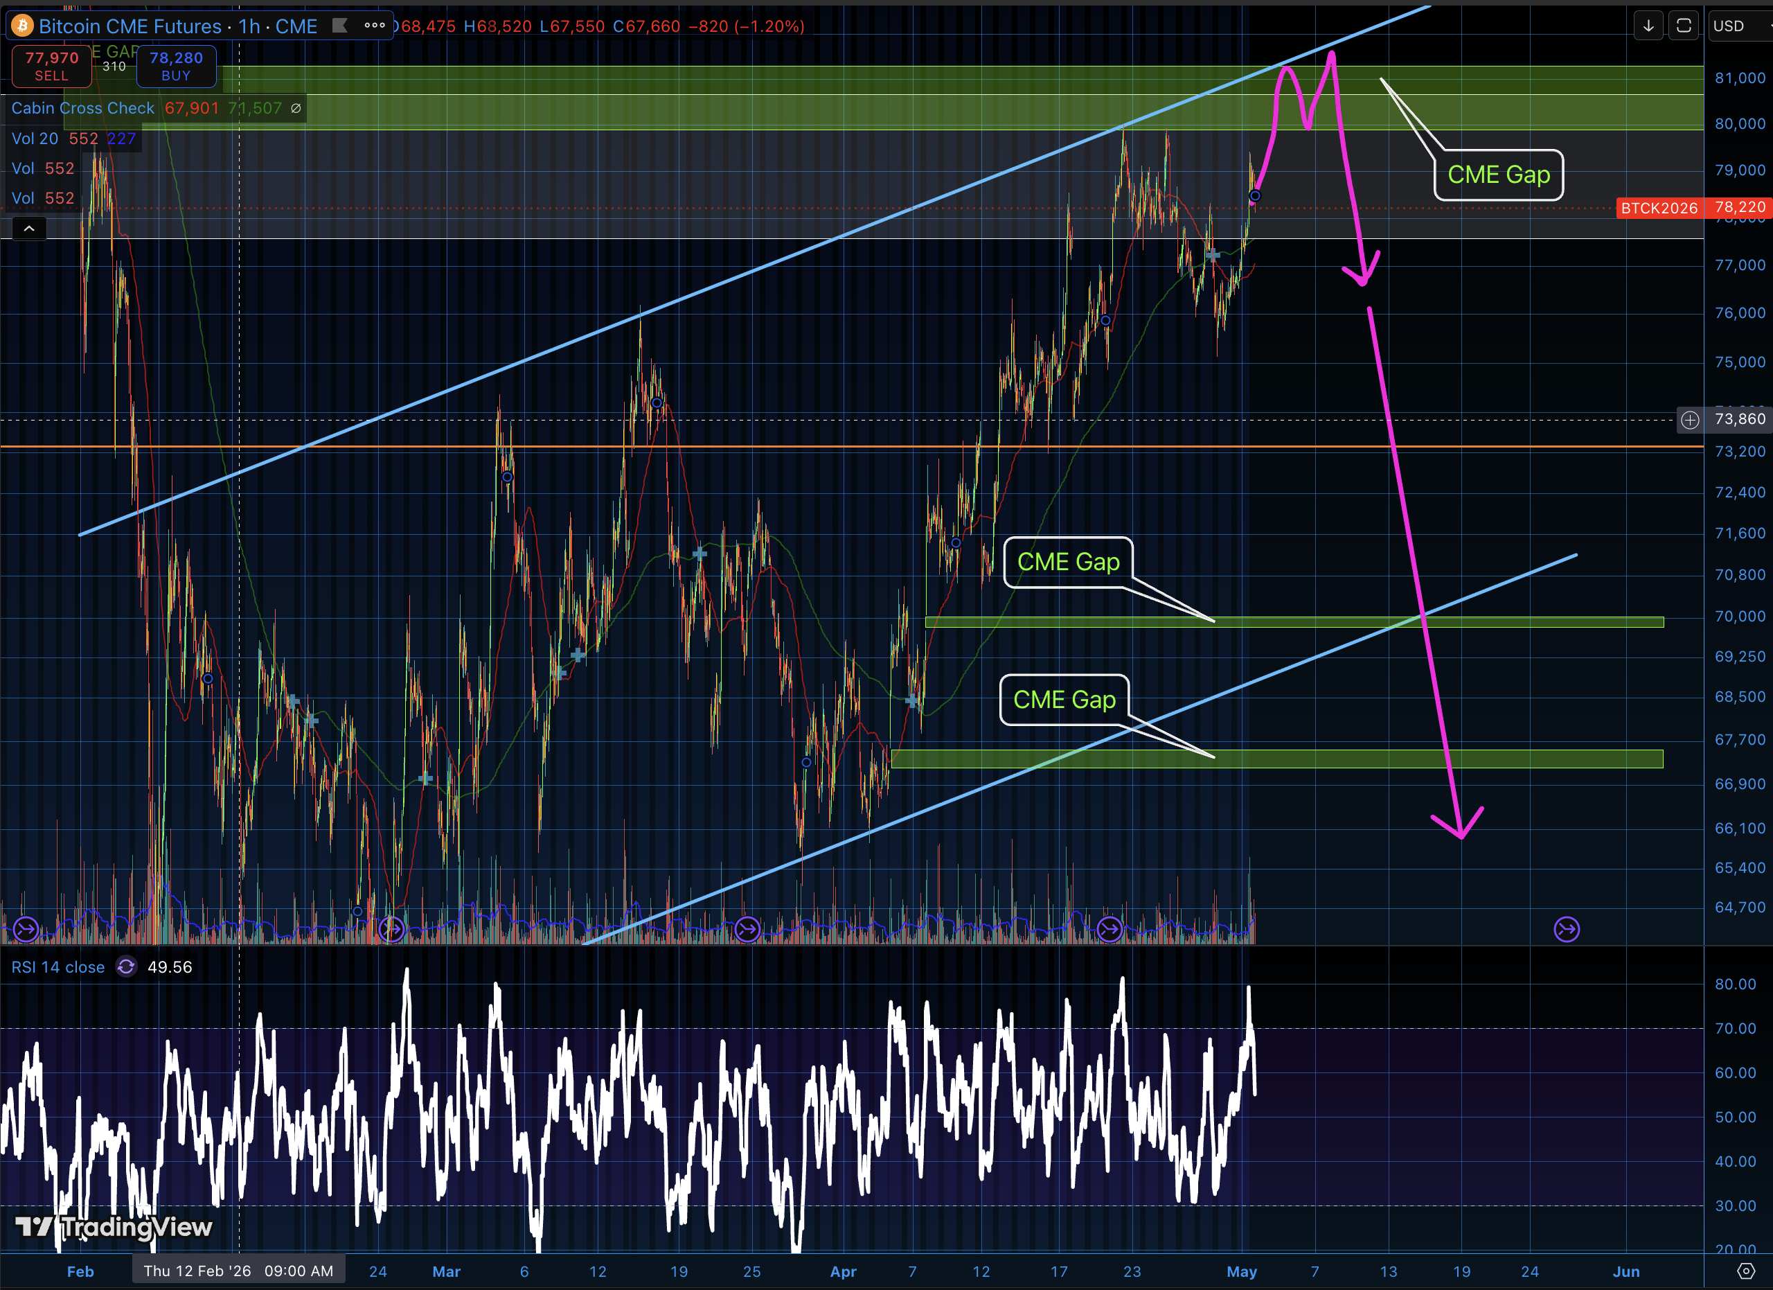Image resolution: width=1773 pixels, height=1290 pixels.
Task: Toggle Cabin Cross Check visibility indicator
Action: pyautogui.click(x=296, y=109)
